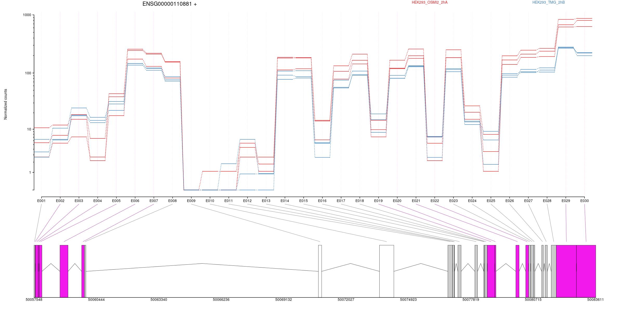Click genomic coordinate 50083611
The height and width of the screenshot is (312, 624).
596,300
